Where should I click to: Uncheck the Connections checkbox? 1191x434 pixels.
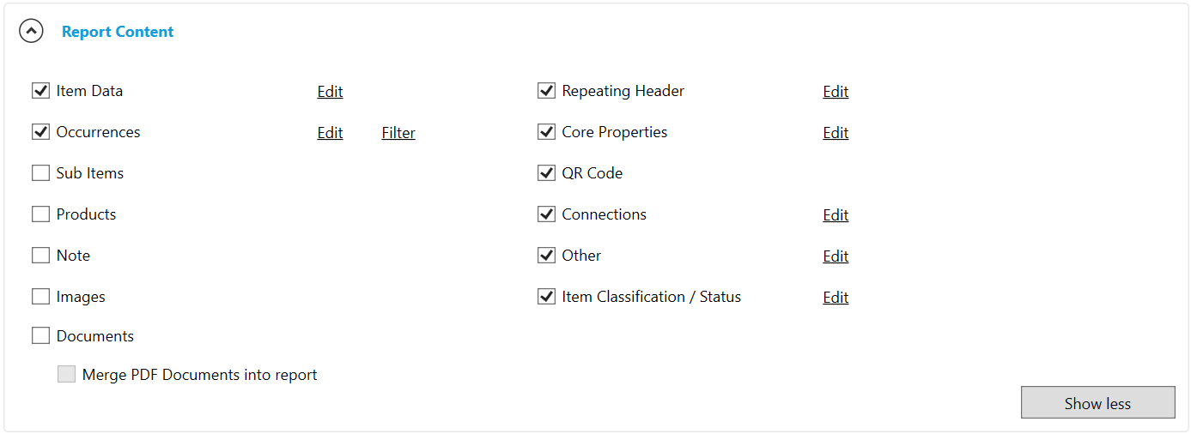pyautogui.click(x=546, y=214)
